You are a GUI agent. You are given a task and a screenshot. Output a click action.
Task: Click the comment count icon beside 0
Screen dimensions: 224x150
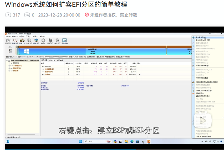pyautogui.click(x=27, y=15)
